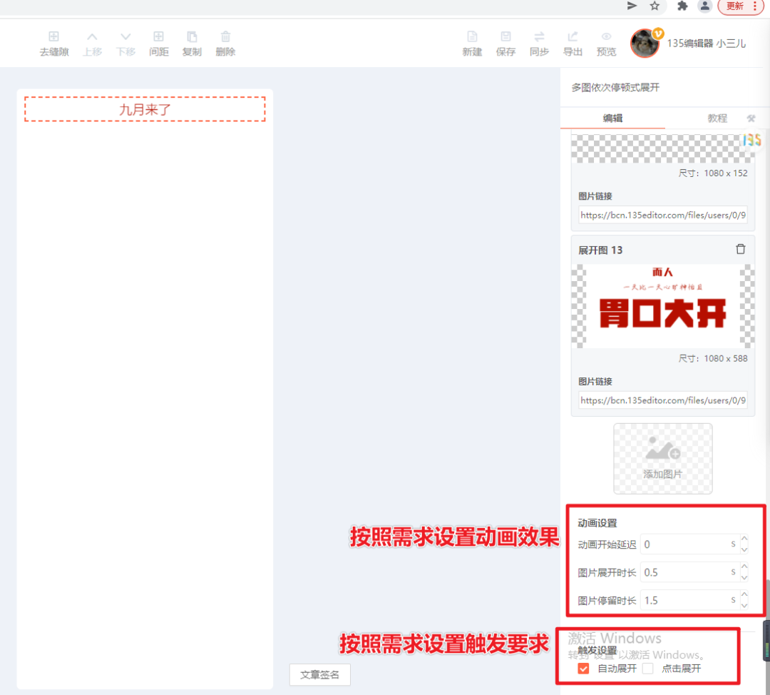Click the 去缝隙 toolbar icon

click(54, 44)
